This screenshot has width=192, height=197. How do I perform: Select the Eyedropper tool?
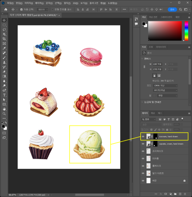pos(4,48)
